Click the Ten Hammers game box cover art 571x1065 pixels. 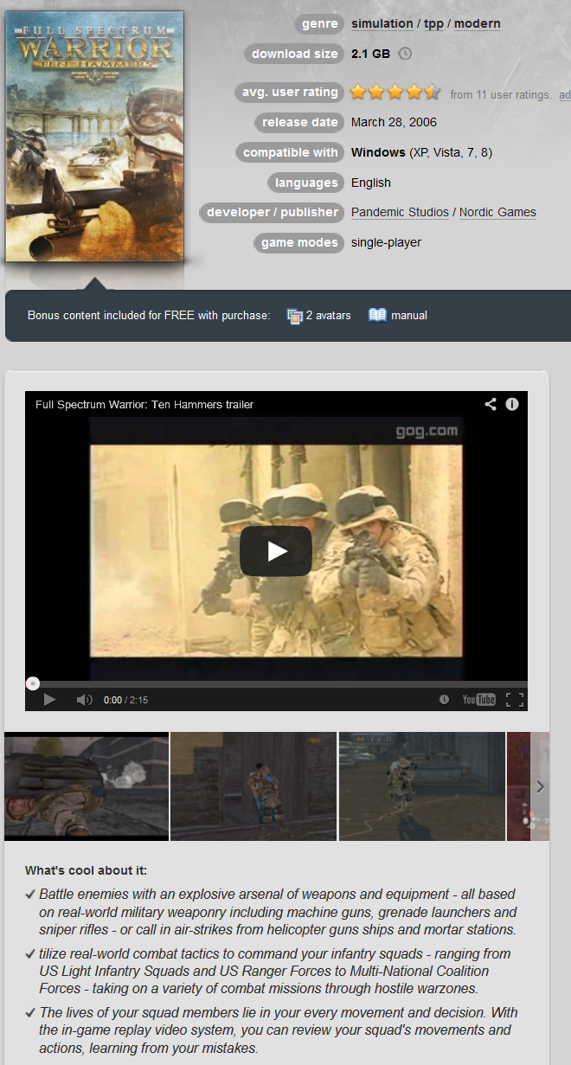pos(94,136)
